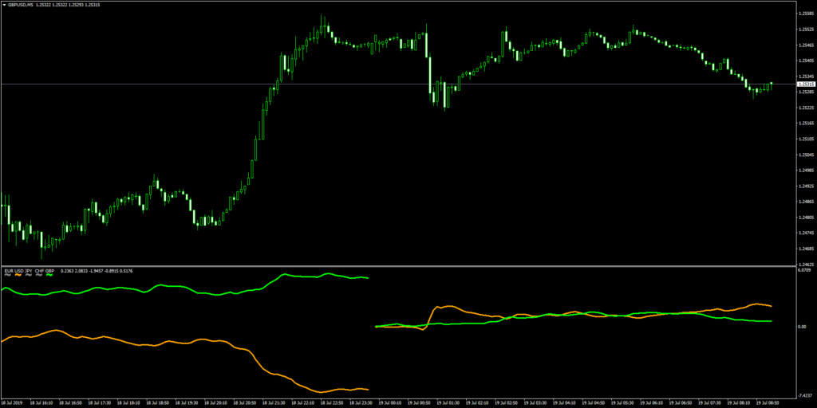The height and width of the screenshot is (408, 817).
Task: Click the 0.00 level on indicator scale
Action: coord(802,327)
